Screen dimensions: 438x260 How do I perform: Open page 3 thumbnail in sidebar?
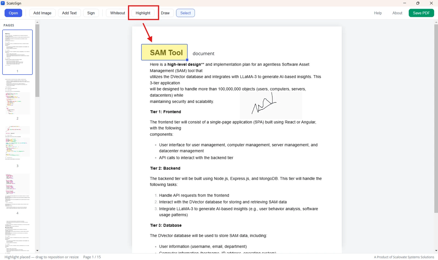pos(18,146)
